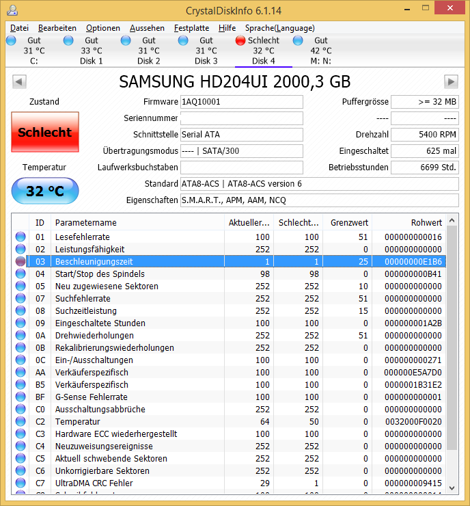Image resolution: width=470 pixels, height=506 pixels.
Task: Click status orb of Suchfehlerrate row
Action: 20,298
